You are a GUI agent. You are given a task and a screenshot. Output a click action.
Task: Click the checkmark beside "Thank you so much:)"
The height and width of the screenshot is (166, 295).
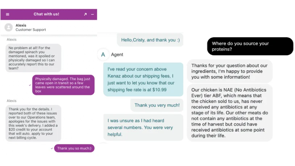(52, 148)
